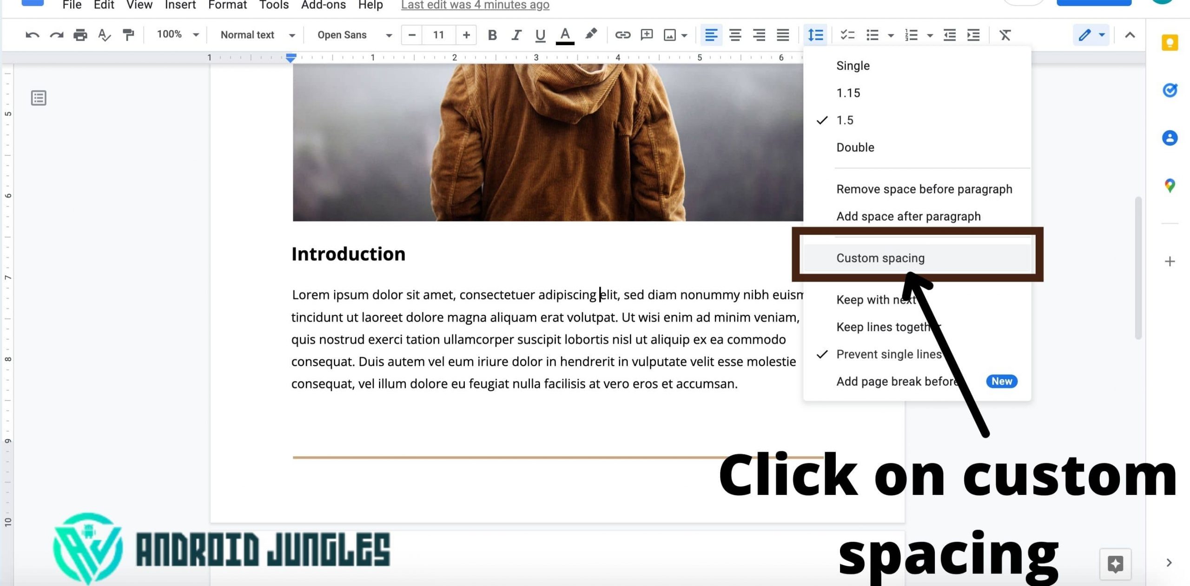Toggle the Prevent single lines option
Image resolution: width=1190 pixels, height=586 pixels.
coord(917,354)
